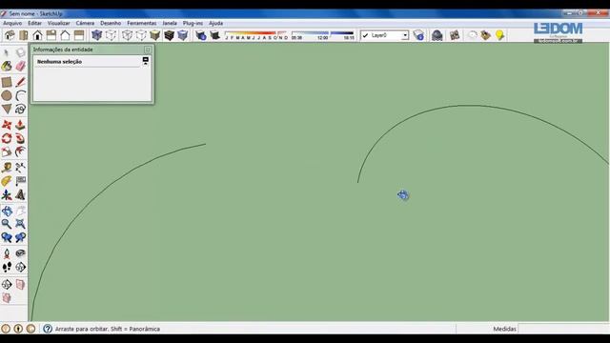The image size is (610, 343).
Task: Open the Ajuda menu
Action: (216, 23)
